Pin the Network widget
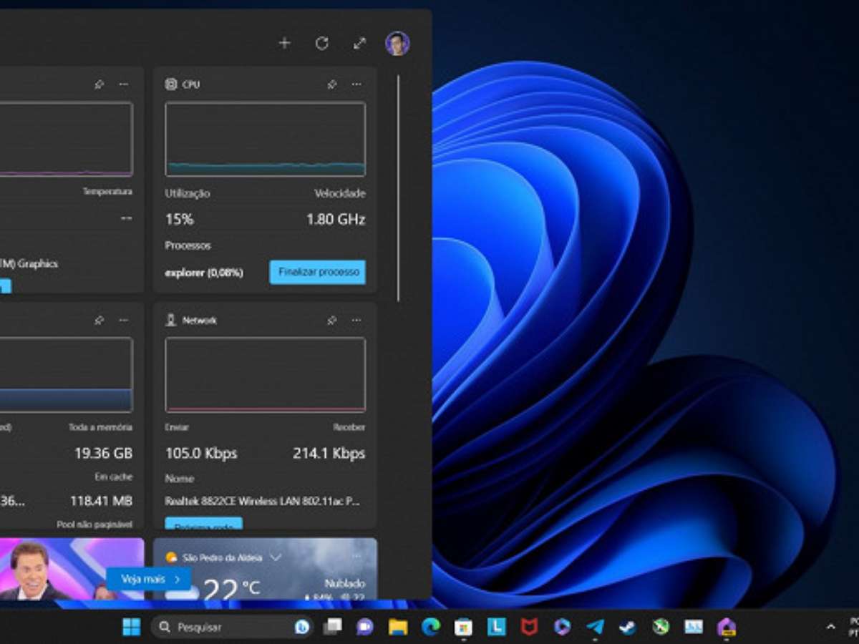Screen dimensions: 859x644 coord(332,321)
